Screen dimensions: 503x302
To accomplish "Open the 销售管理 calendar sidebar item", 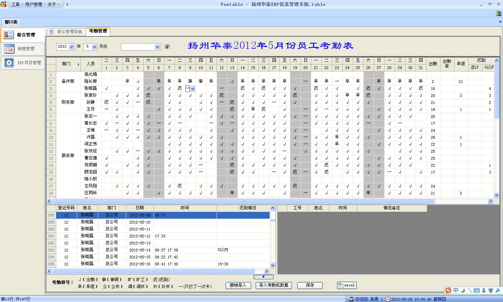I will click(22, 49).
